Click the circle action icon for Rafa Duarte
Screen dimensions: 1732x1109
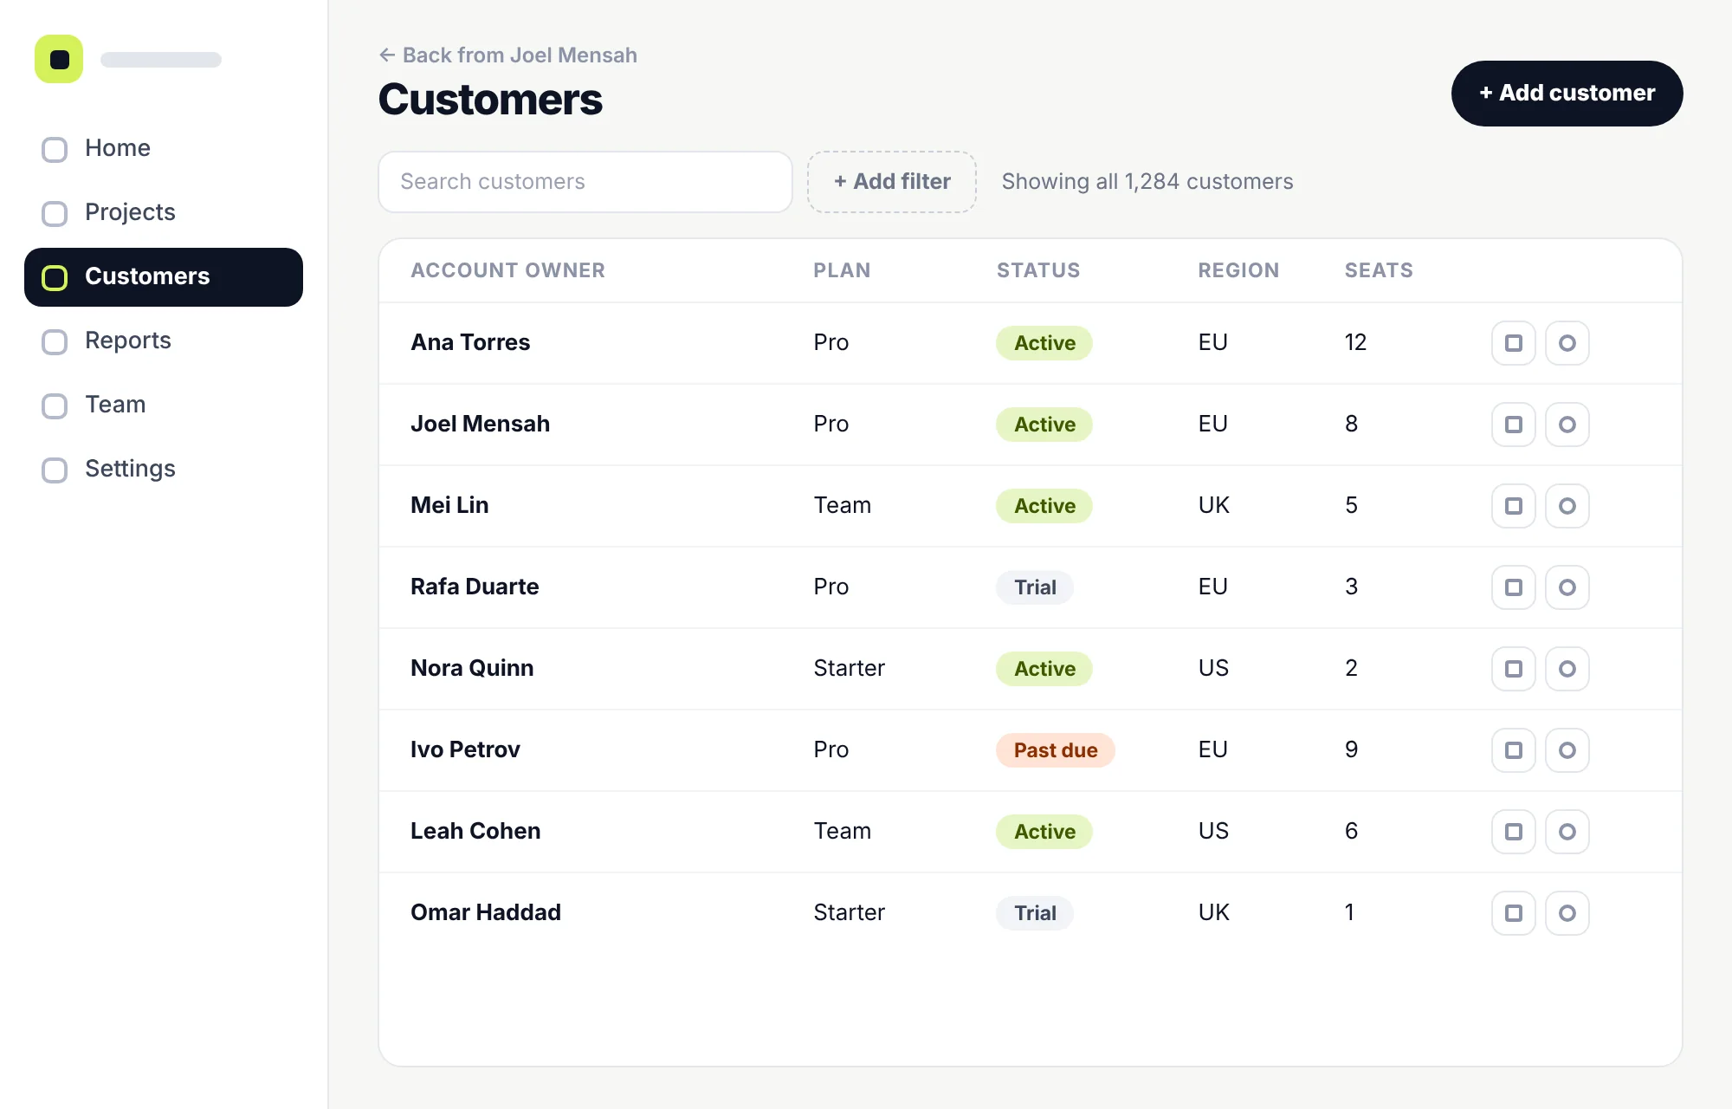click(1567, 587)
